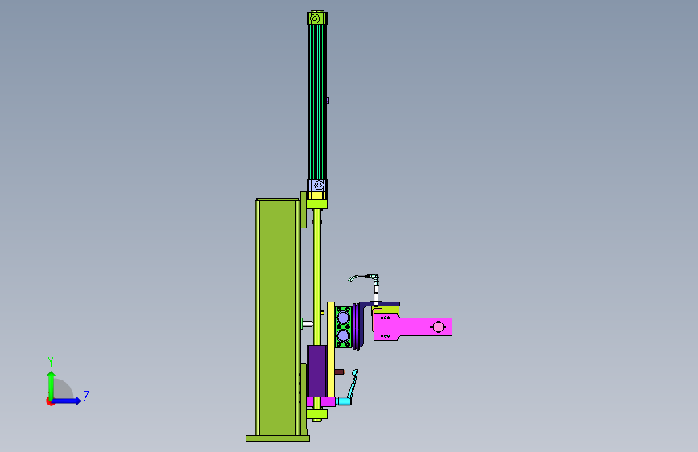Viewport: 698px width, 452px height.
Task: Pick the circular hole on the magenta arm
Action: click(x=438, y=327)
